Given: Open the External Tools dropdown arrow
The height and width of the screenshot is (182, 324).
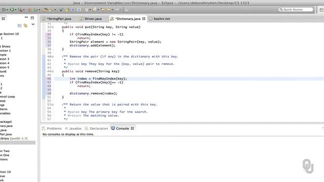Looking at the screenshot, I should [24, 10].
